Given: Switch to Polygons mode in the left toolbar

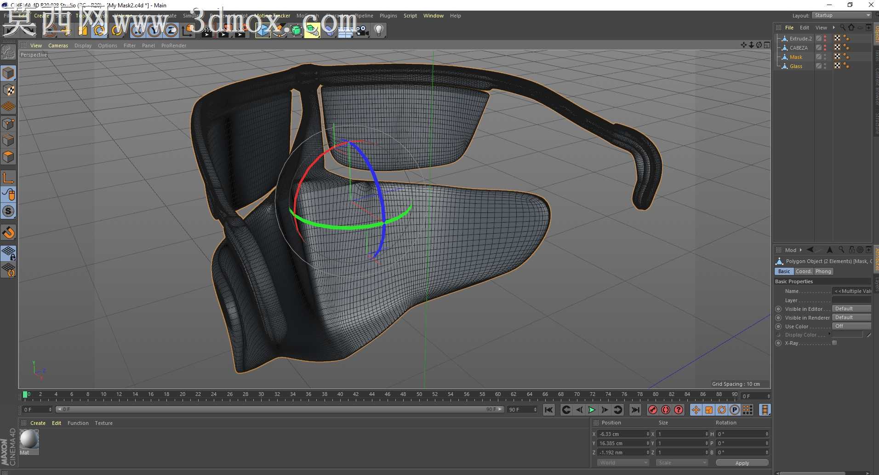Looking at the screenshot, I should click(8, 157).
